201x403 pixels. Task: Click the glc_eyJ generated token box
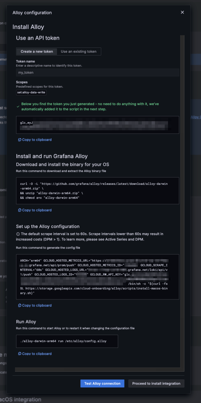click(97, 125)
